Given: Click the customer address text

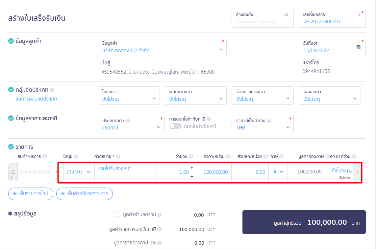Looking at the screenshot, I should point(158,72).
